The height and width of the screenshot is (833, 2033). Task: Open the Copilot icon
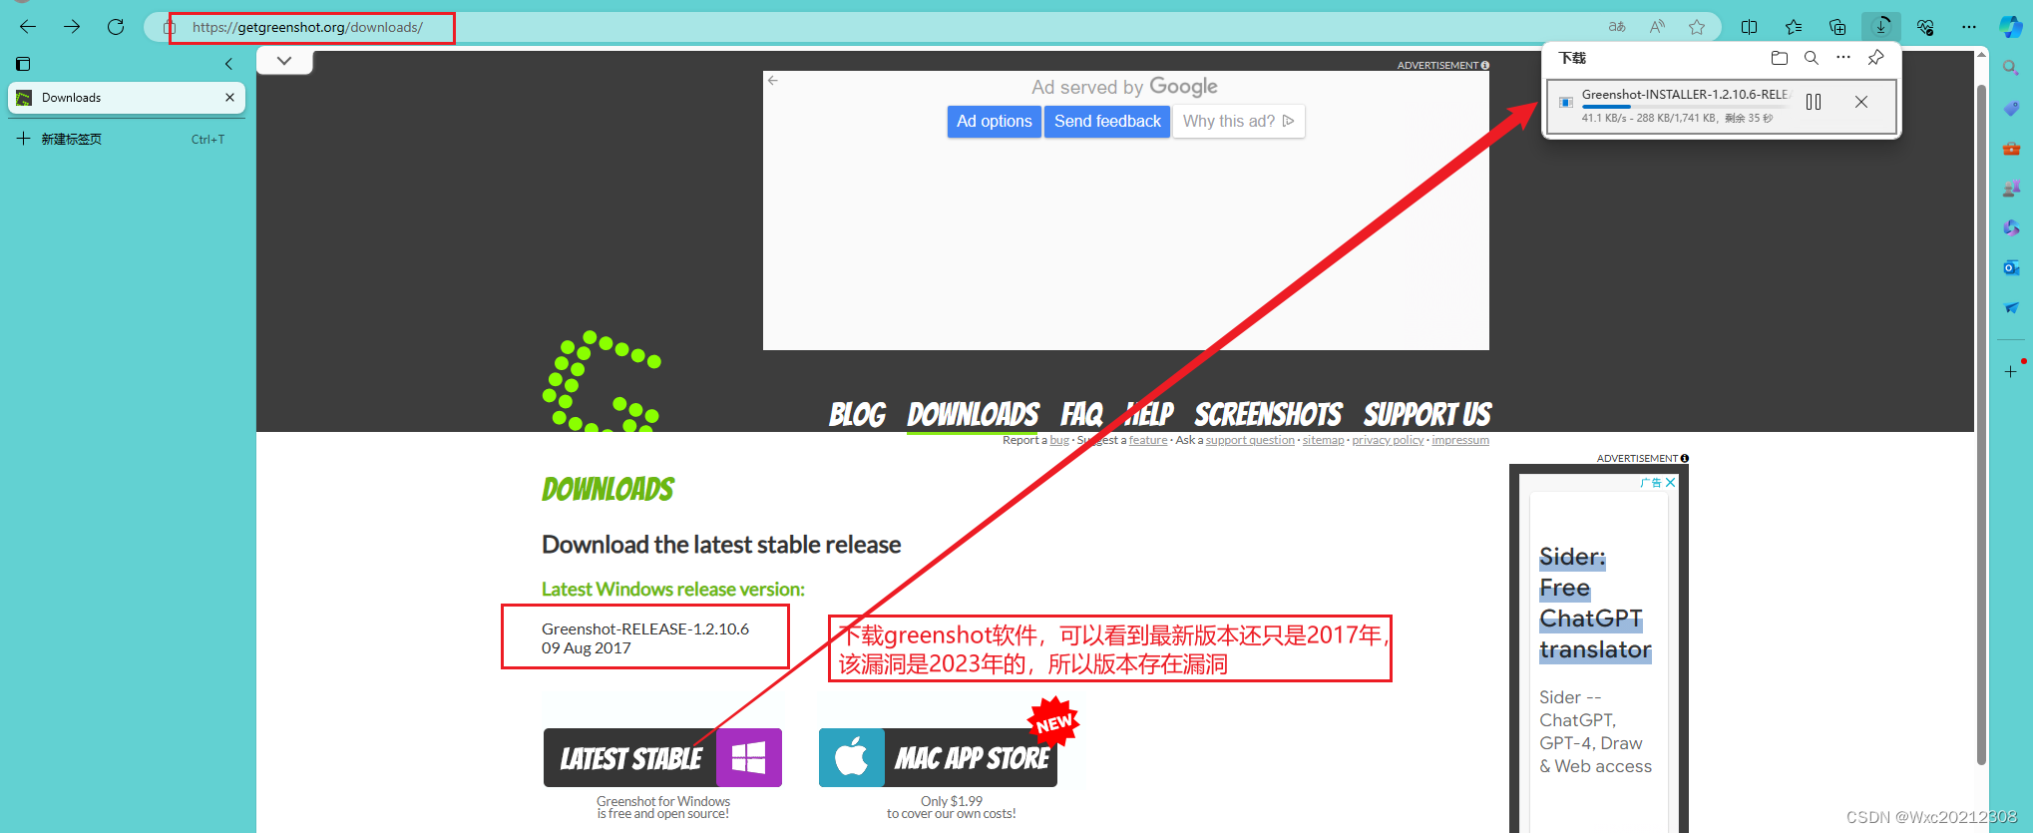(2011, 27)
